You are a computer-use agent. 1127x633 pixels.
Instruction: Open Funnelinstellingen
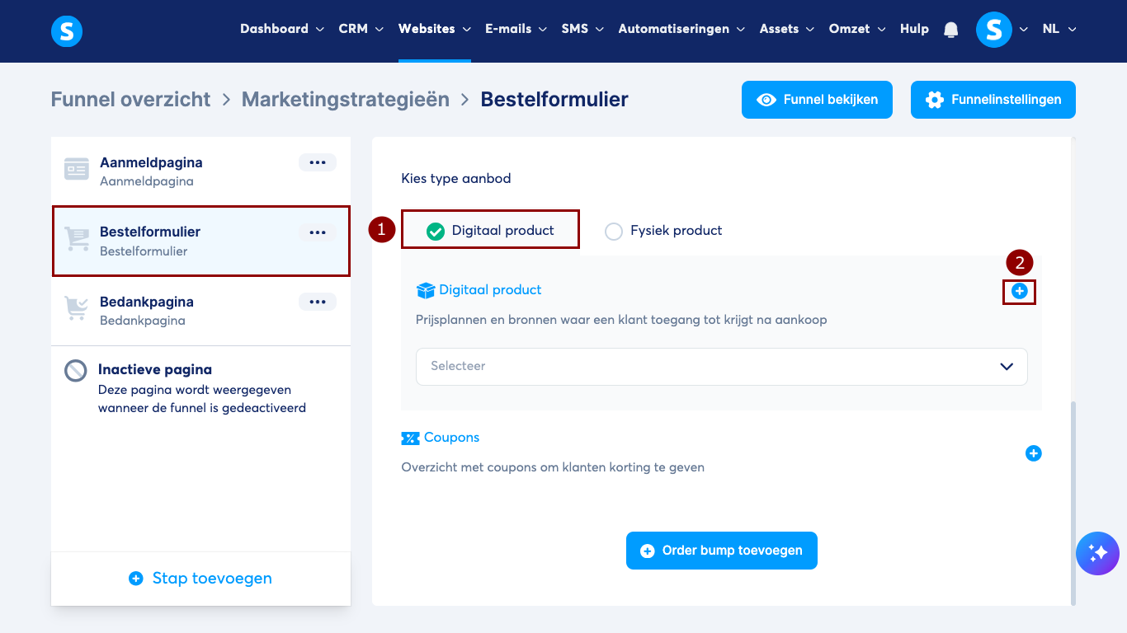click(x=993, y=100)
